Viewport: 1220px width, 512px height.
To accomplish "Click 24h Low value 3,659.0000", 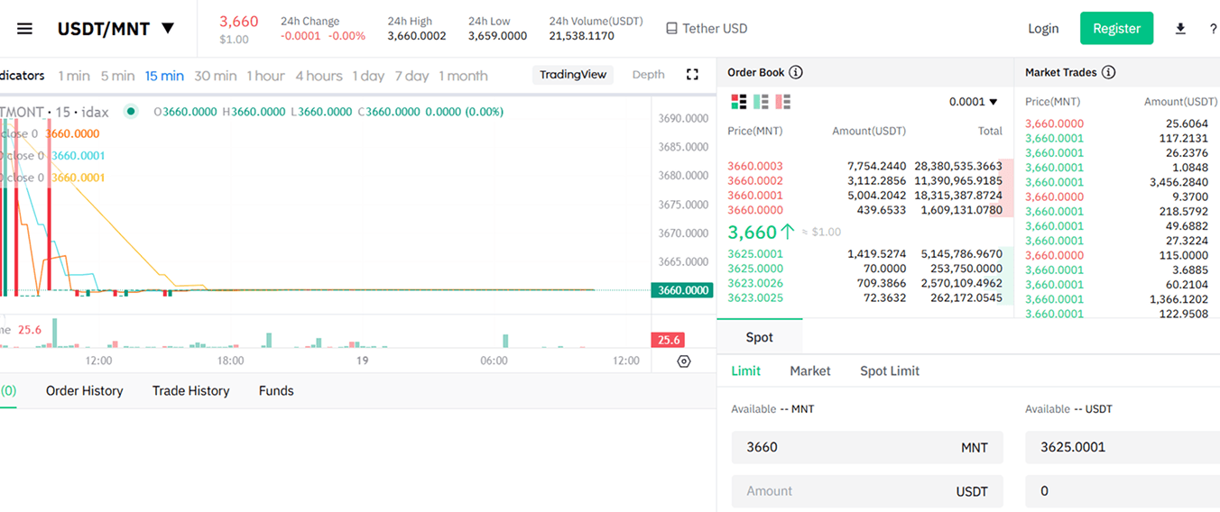I will point(497,36).
